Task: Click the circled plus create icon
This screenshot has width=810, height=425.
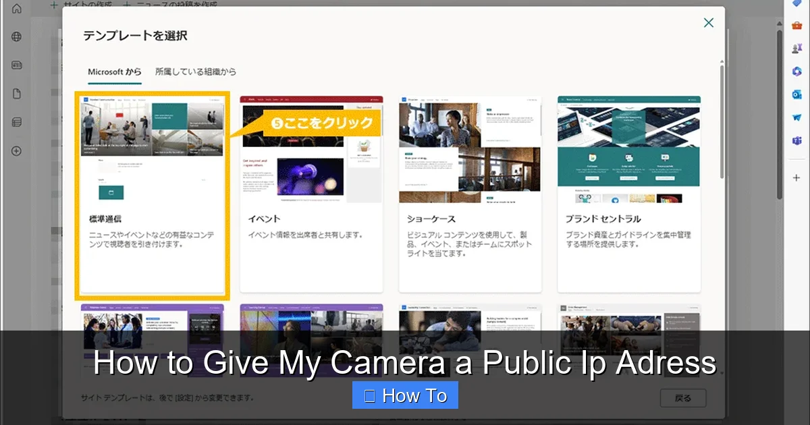Action: (x=17, y=150)
